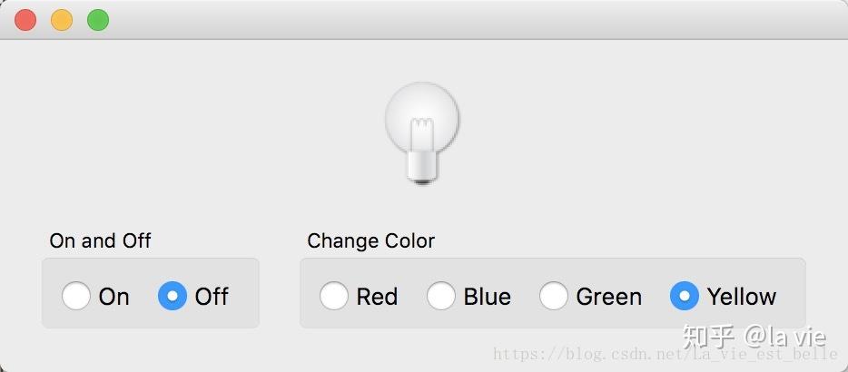Click the "Red" text label
This screenshot has height=372, width=848.
click(377, 297)
